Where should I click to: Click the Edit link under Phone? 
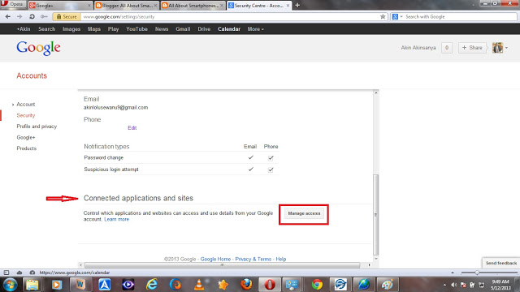(x=132, y=128)
